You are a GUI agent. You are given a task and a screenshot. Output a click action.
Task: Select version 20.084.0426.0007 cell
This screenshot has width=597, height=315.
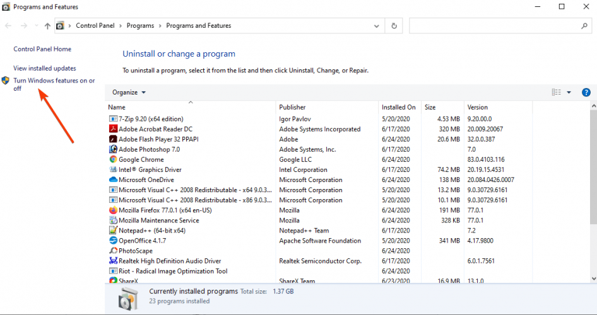pos(491,180)
